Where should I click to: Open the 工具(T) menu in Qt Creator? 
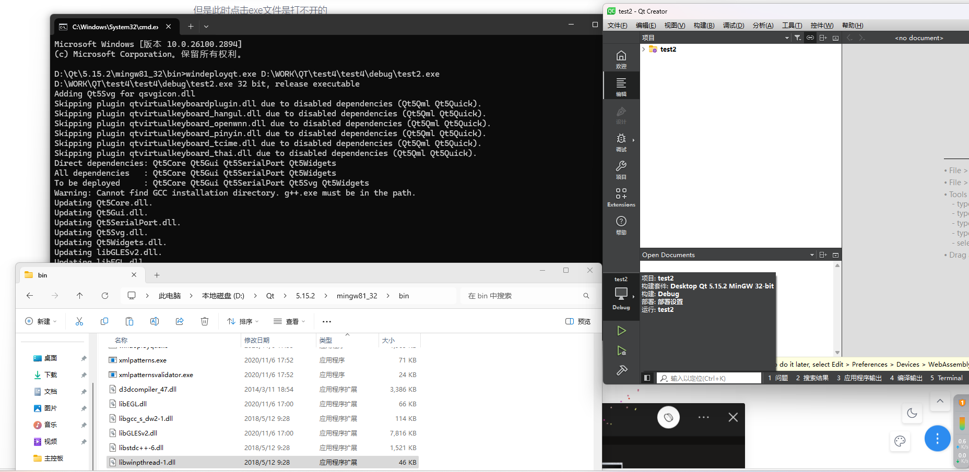coord(792,26)
